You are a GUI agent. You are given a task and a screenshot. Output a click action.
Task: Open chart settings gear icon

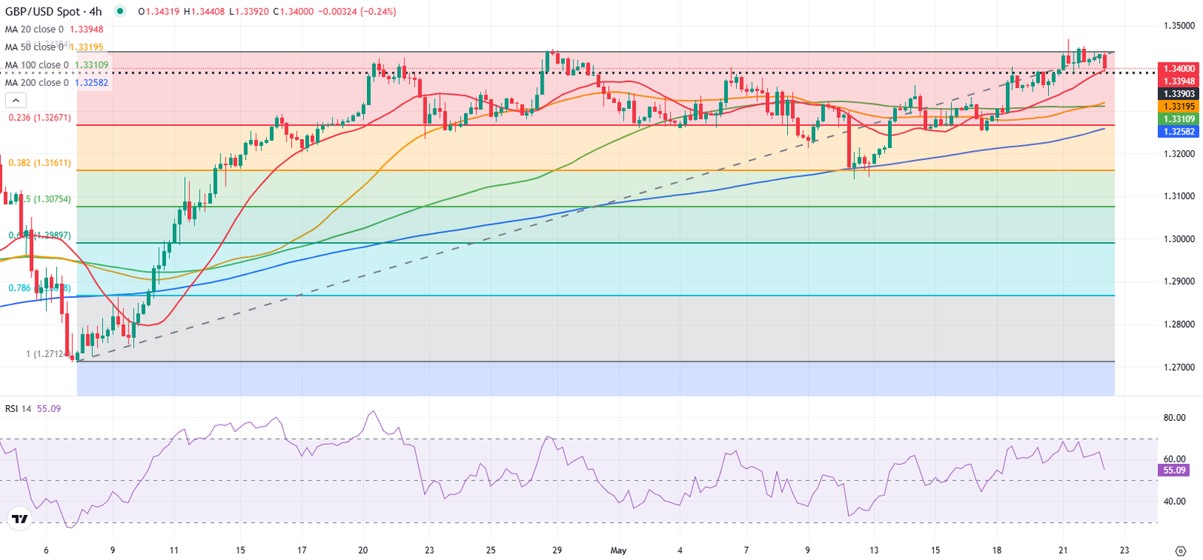point(1180,551)
